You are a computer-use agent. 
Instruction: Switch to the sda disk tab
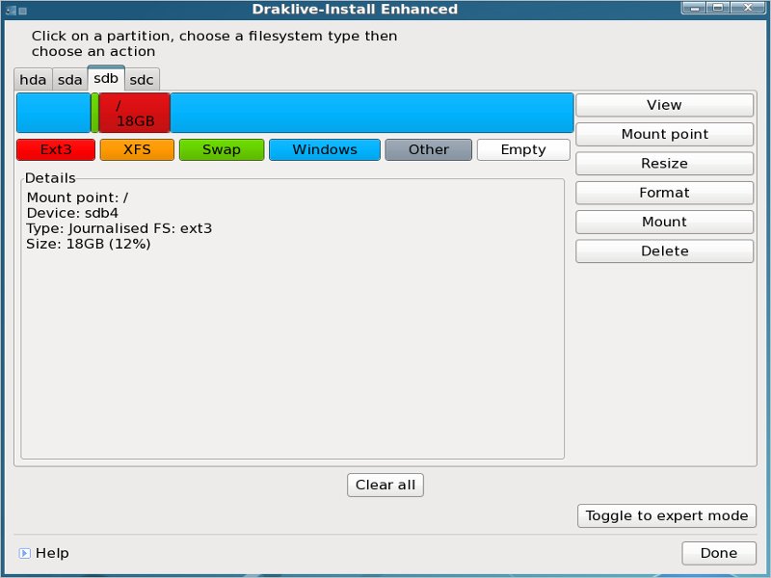pos(69,80)
